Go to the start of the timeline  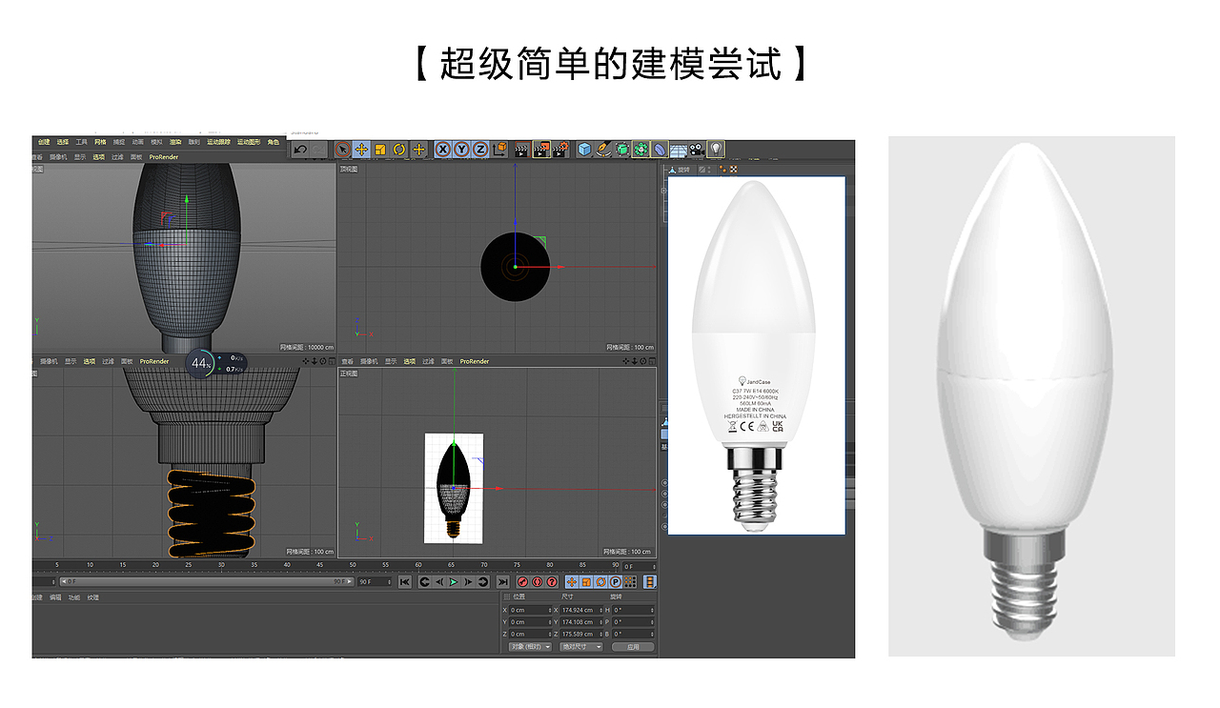(x=405, y=582)
